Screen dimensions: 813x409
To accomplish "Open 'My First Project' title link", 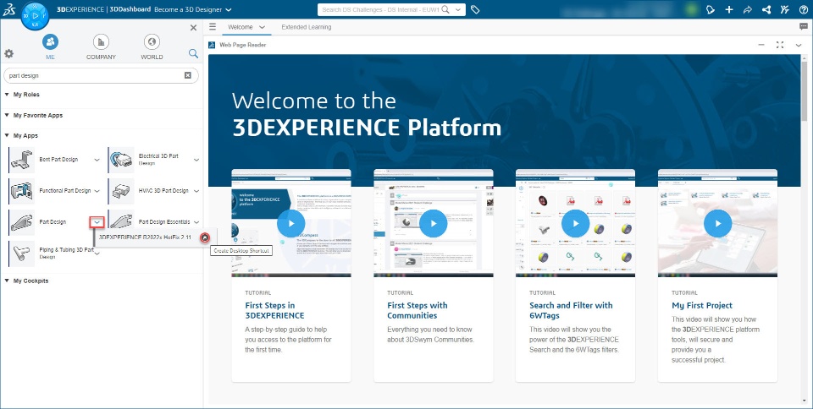I will (702, 306).
